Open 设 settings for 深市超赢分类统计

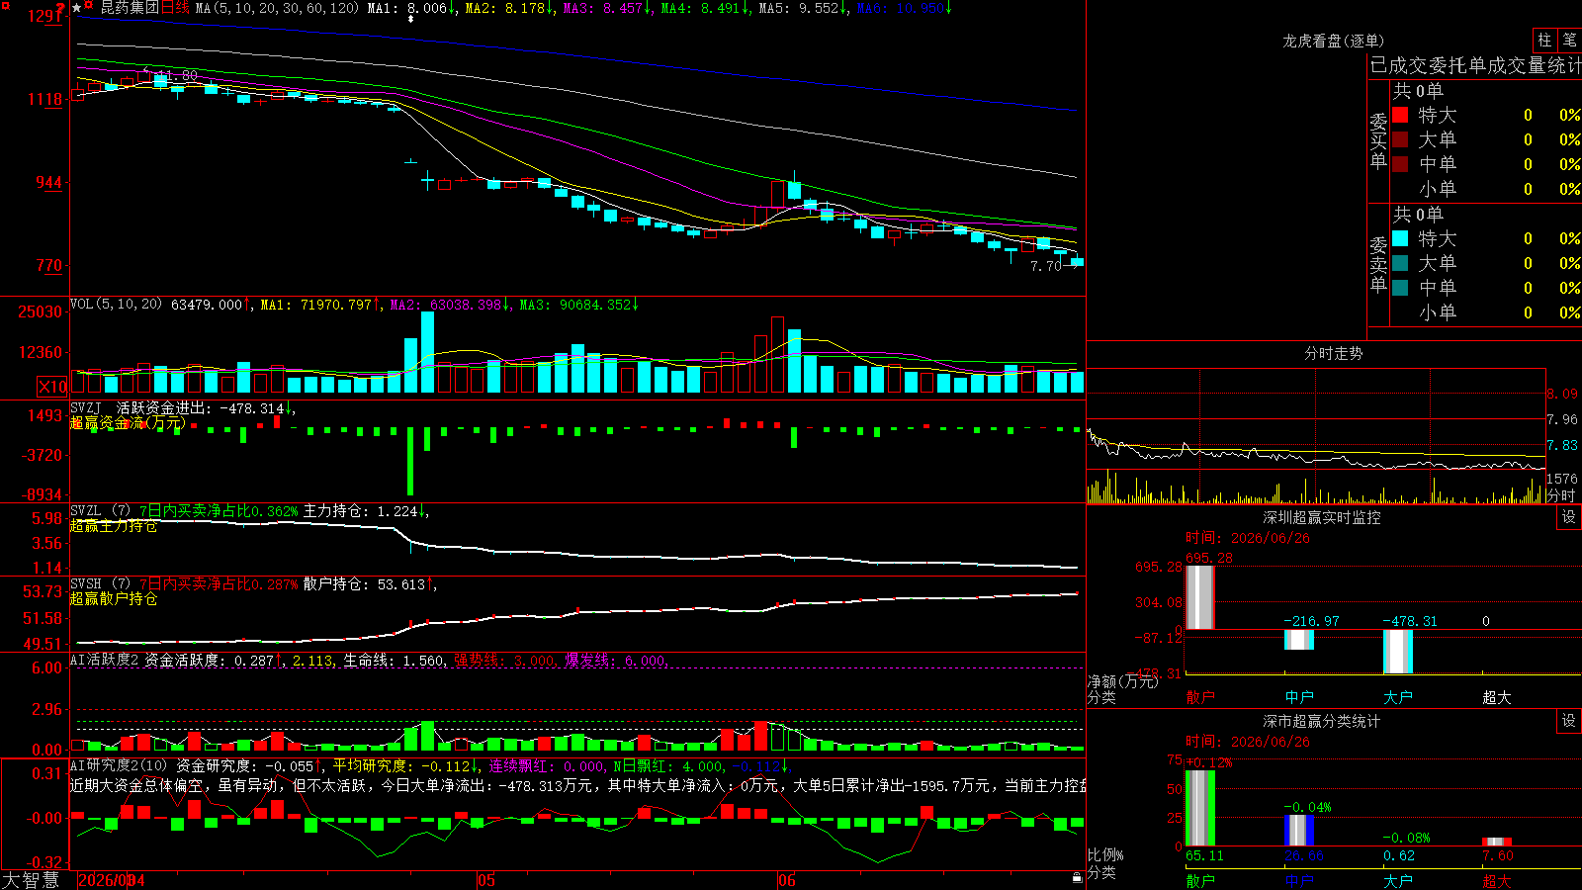[1569, 721]
